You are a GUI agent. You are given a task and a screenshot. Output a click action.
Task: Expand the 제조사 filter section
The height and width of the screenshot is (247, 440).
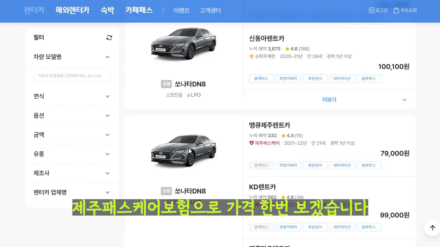[108, 173]
